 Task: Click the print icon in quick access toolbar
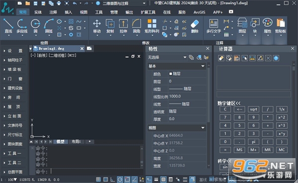59,3
